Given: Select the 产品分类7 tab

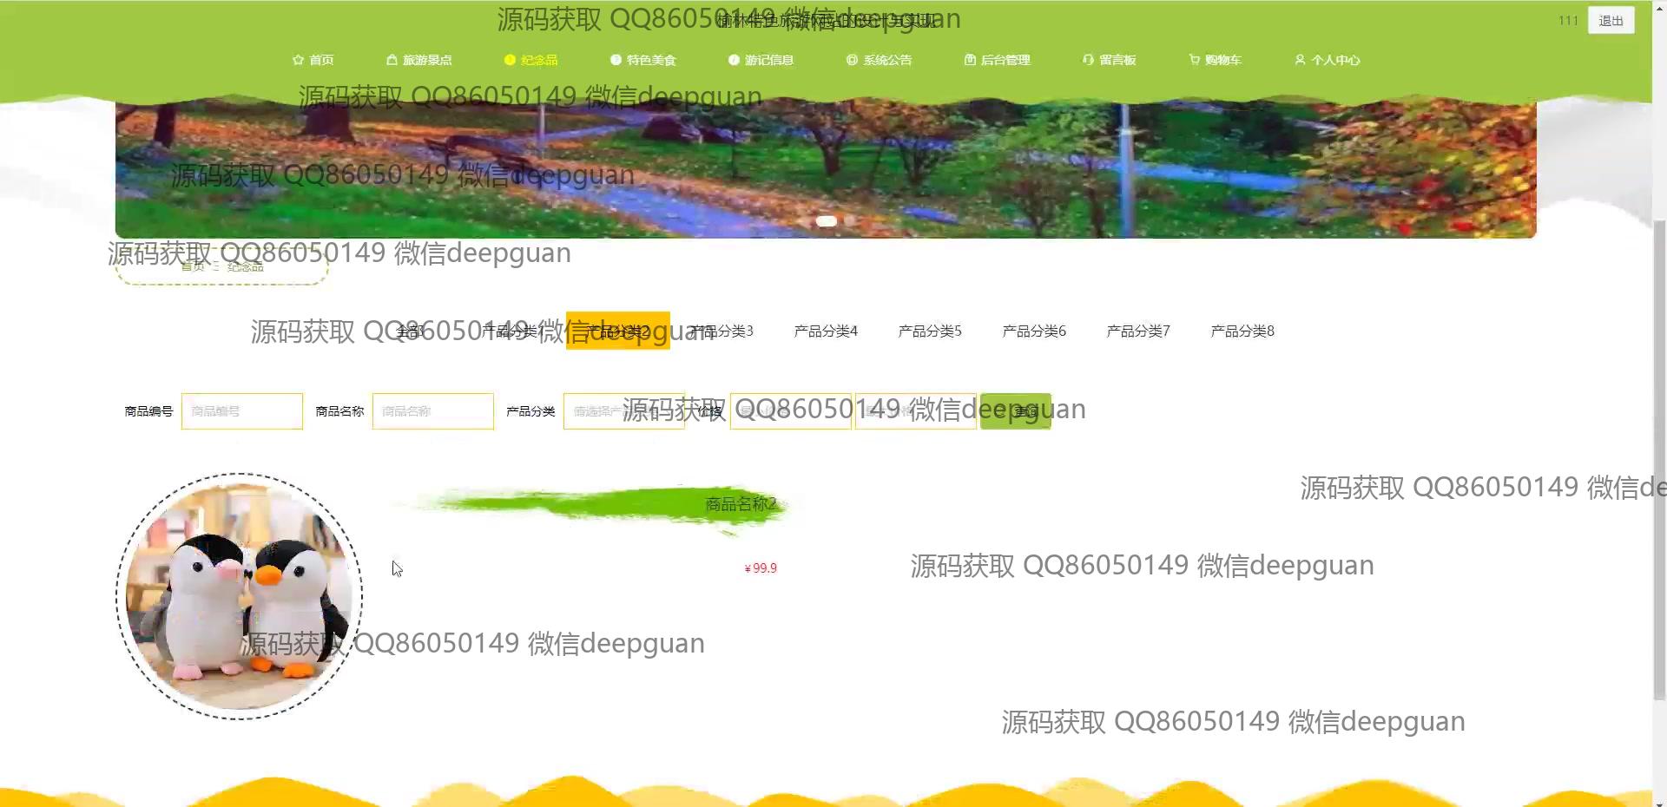Looking at the screenshot, I should point(1138,331).
